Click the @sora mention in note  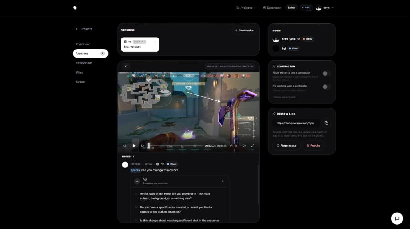point(135,170)
